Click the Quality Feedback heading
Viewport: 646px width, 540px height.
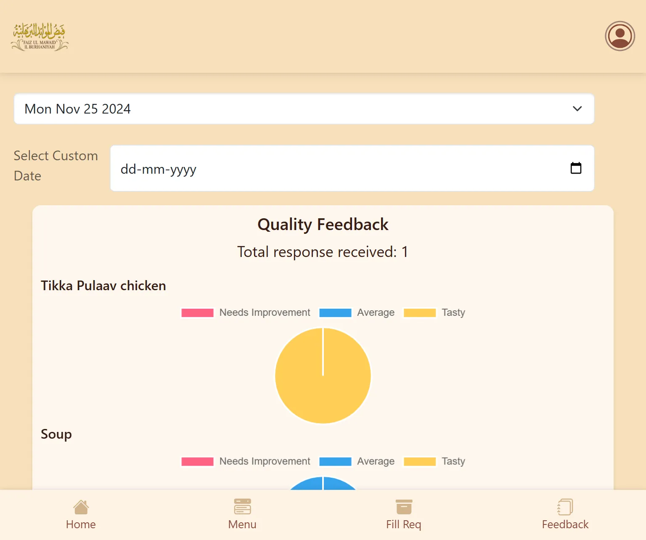[x=323, y=225]
